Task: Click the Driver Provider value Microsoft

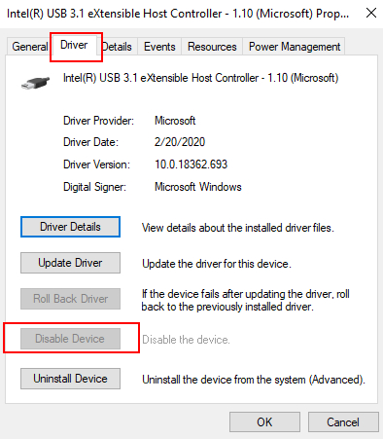Action: pos(175,121)
